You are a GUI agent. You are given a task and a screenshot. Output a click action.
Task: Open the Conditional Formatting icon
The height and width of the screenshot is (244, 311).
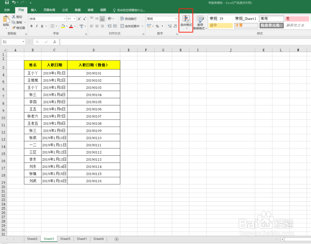[x=186, y=19]
